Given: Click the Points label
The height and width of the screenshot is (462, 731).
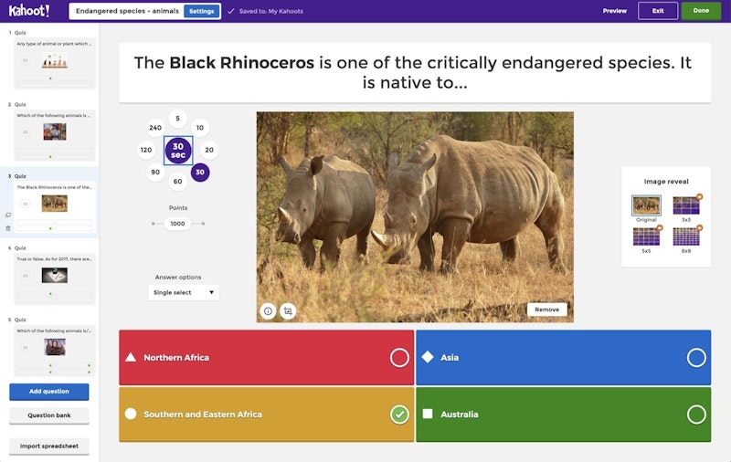Looking at the screenshot, I should pyautogui.click(x=178, y=207).
